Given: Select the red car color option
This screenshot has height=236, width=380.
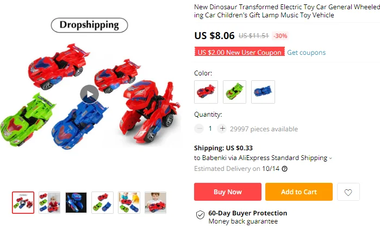Looking at the screenshot, I should coord(206,92).
